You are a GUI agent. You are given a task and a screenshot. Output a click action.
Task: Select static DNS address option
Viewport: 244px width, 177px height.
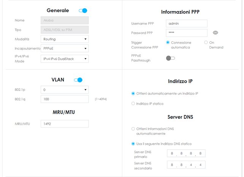[x=133, y=144]
